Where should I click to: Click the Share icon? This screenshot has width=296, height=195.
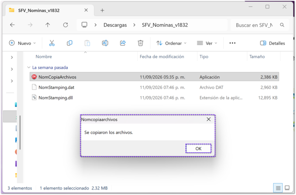click(x=122, y=43)
